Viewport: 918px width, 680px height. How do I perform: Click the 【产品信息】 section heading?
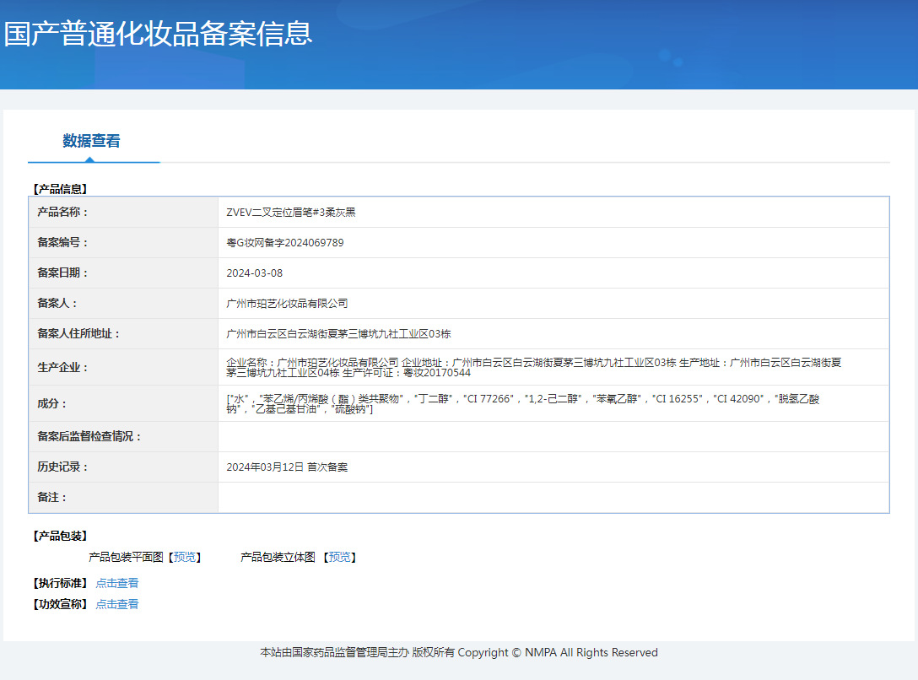click(60, 189)
